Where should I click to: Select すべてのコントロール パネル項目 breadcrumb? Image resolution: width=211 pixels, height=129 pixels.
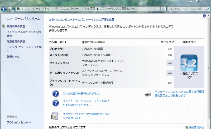click(75, 9)
